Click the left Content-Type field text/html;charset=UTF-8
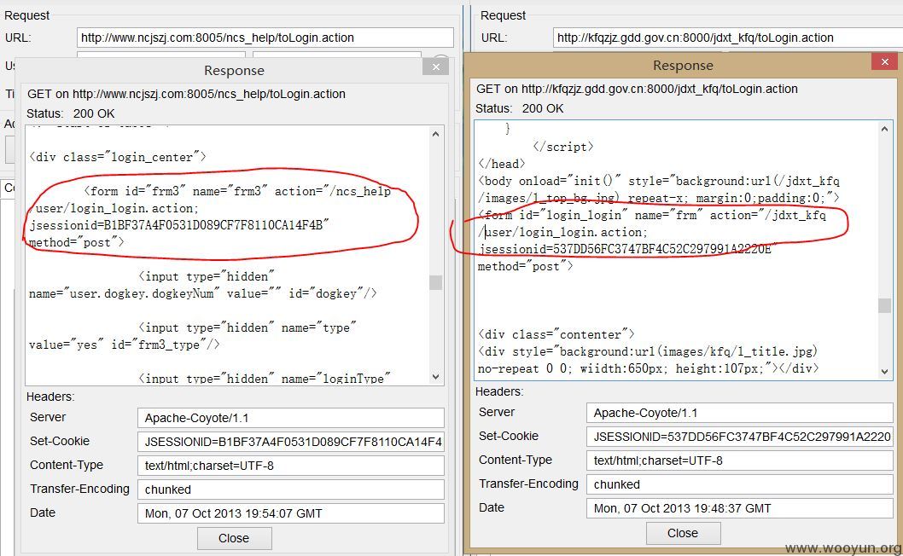 tap(291, 466)
